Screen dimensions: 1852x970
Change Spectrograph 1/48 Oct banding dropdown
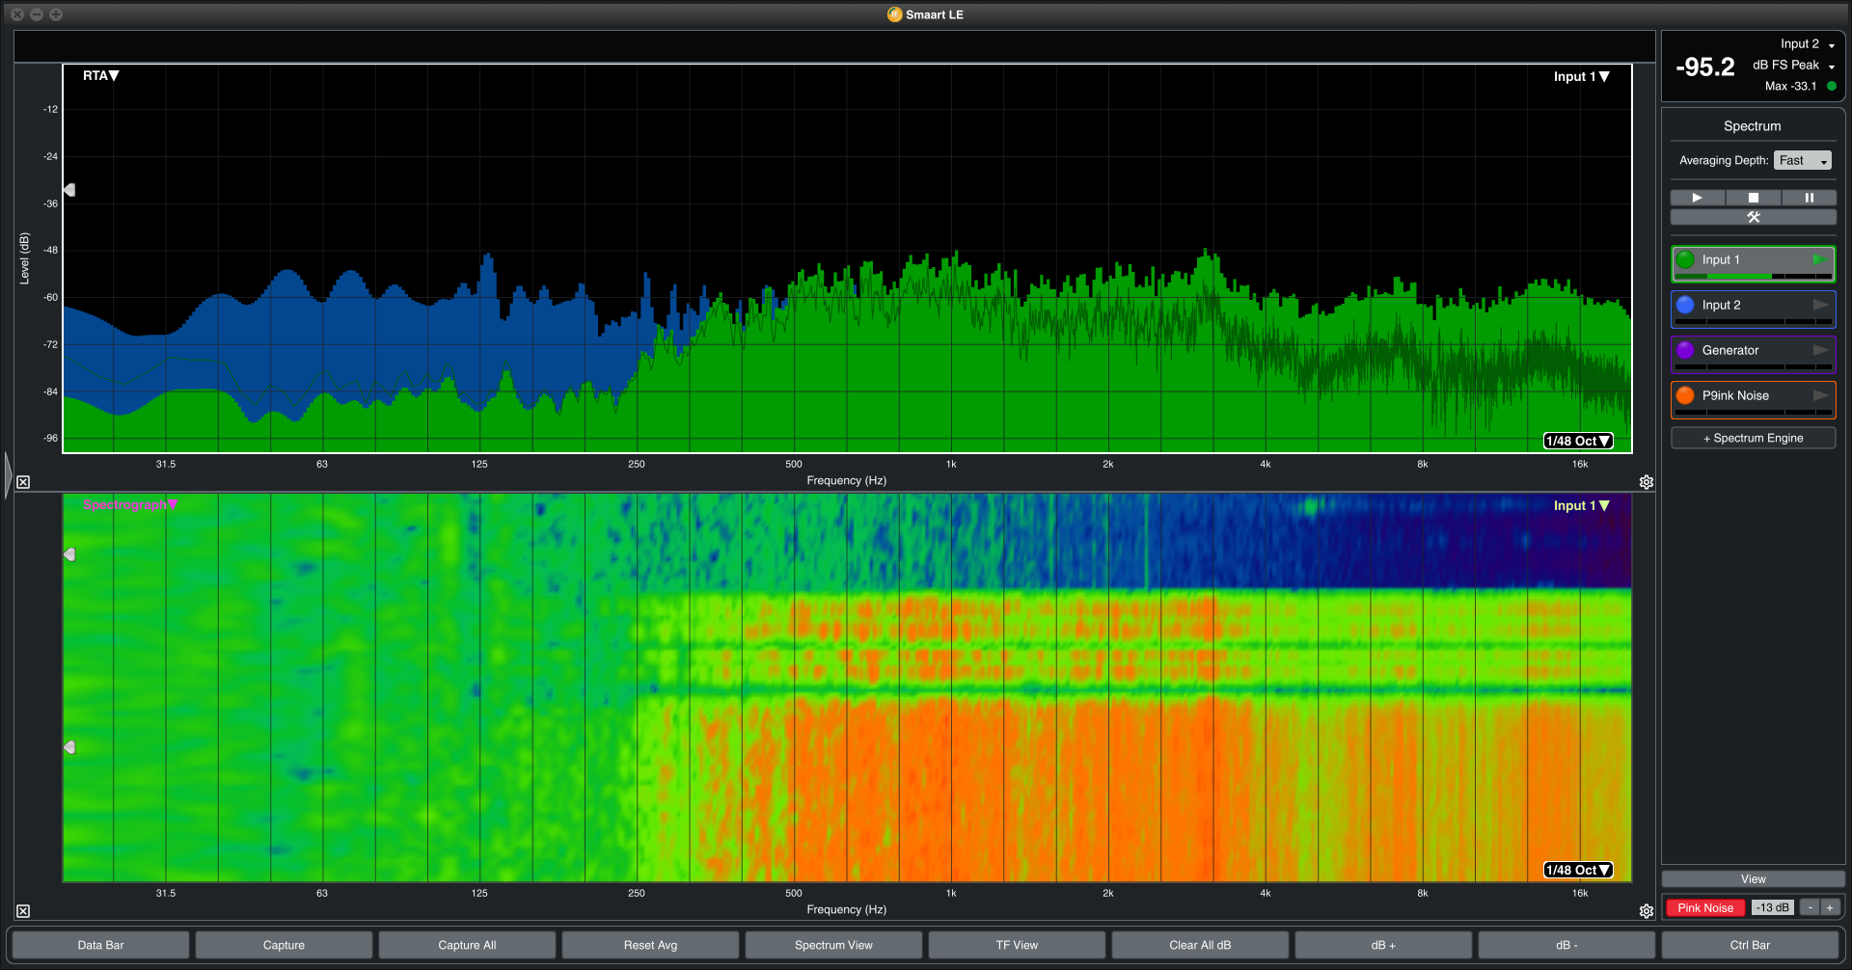[1578, 870]
